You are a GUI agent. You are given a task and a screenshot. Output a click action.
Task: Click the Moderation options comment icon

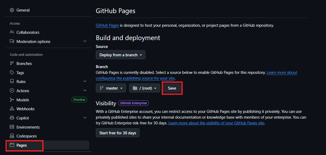(12, 41)
